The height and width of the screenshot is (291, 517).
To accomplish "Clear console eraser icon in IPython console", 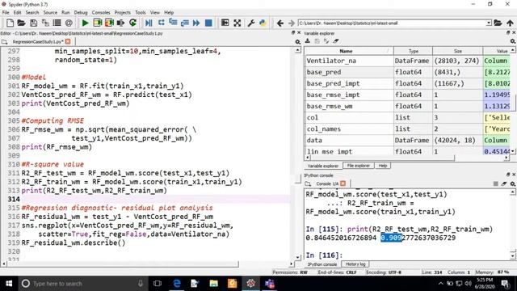I will pos(504,183).
